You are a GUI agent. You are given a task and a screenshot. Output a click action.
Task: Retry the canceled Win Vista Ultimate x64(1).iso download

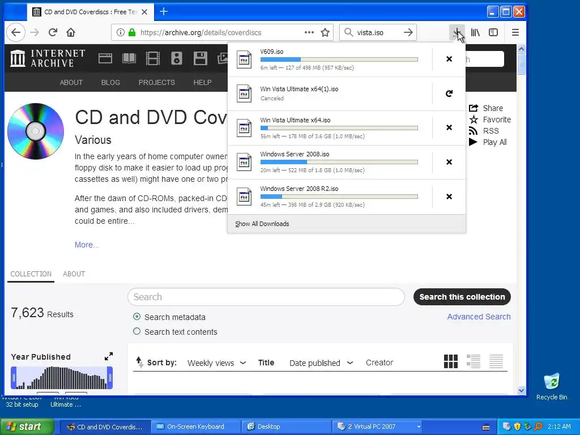(449, 93)
